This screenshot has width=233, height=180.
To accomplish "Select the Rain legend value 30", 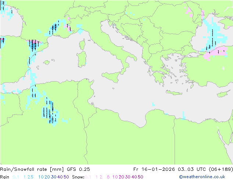I will [x=54, y=177].
